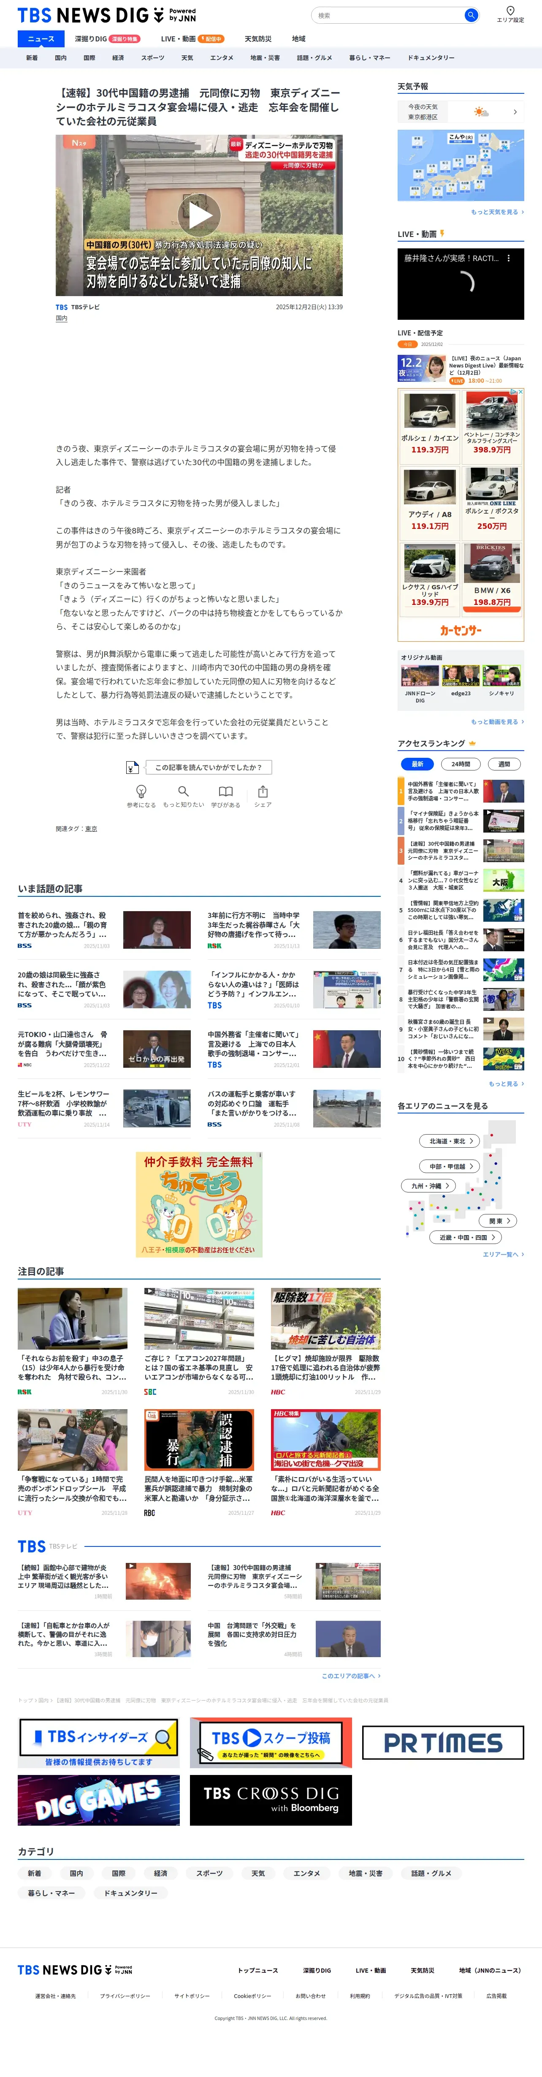Click the もっと知りたい magnifier reaction icon
542x2077 pixels.
point(184,791)
